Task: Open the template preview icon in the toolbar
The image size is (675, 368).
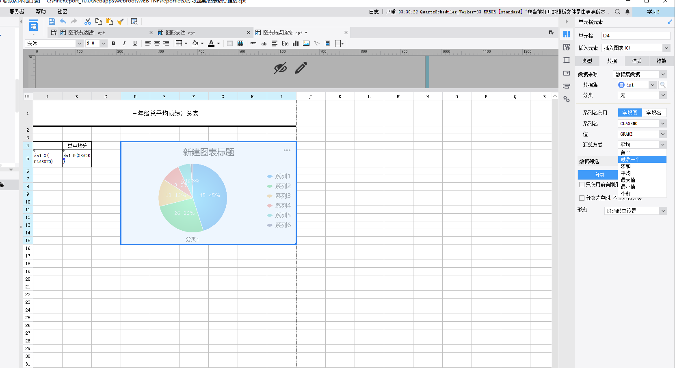Action: click(134, 22)
